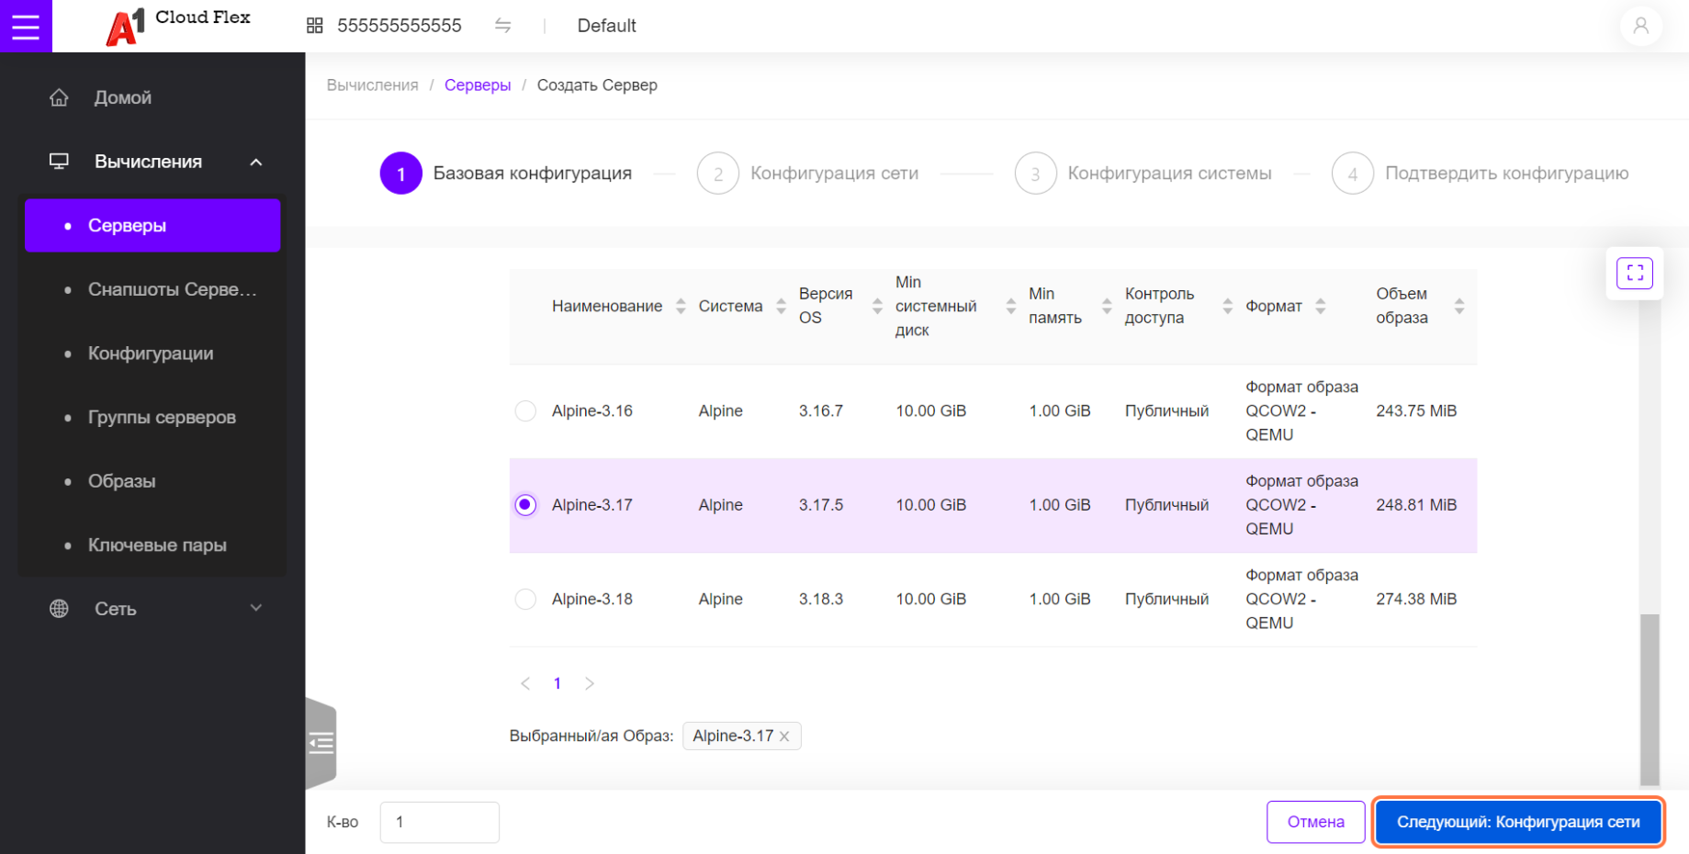Click the vertical scrollbar thumb
Screen dimensions: 1689x854
click(1650, 700)
